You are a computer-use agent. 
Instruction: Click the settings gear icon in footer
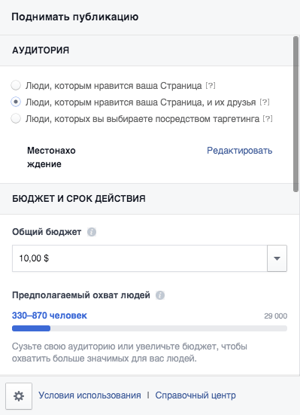click(x=19, y=396)
